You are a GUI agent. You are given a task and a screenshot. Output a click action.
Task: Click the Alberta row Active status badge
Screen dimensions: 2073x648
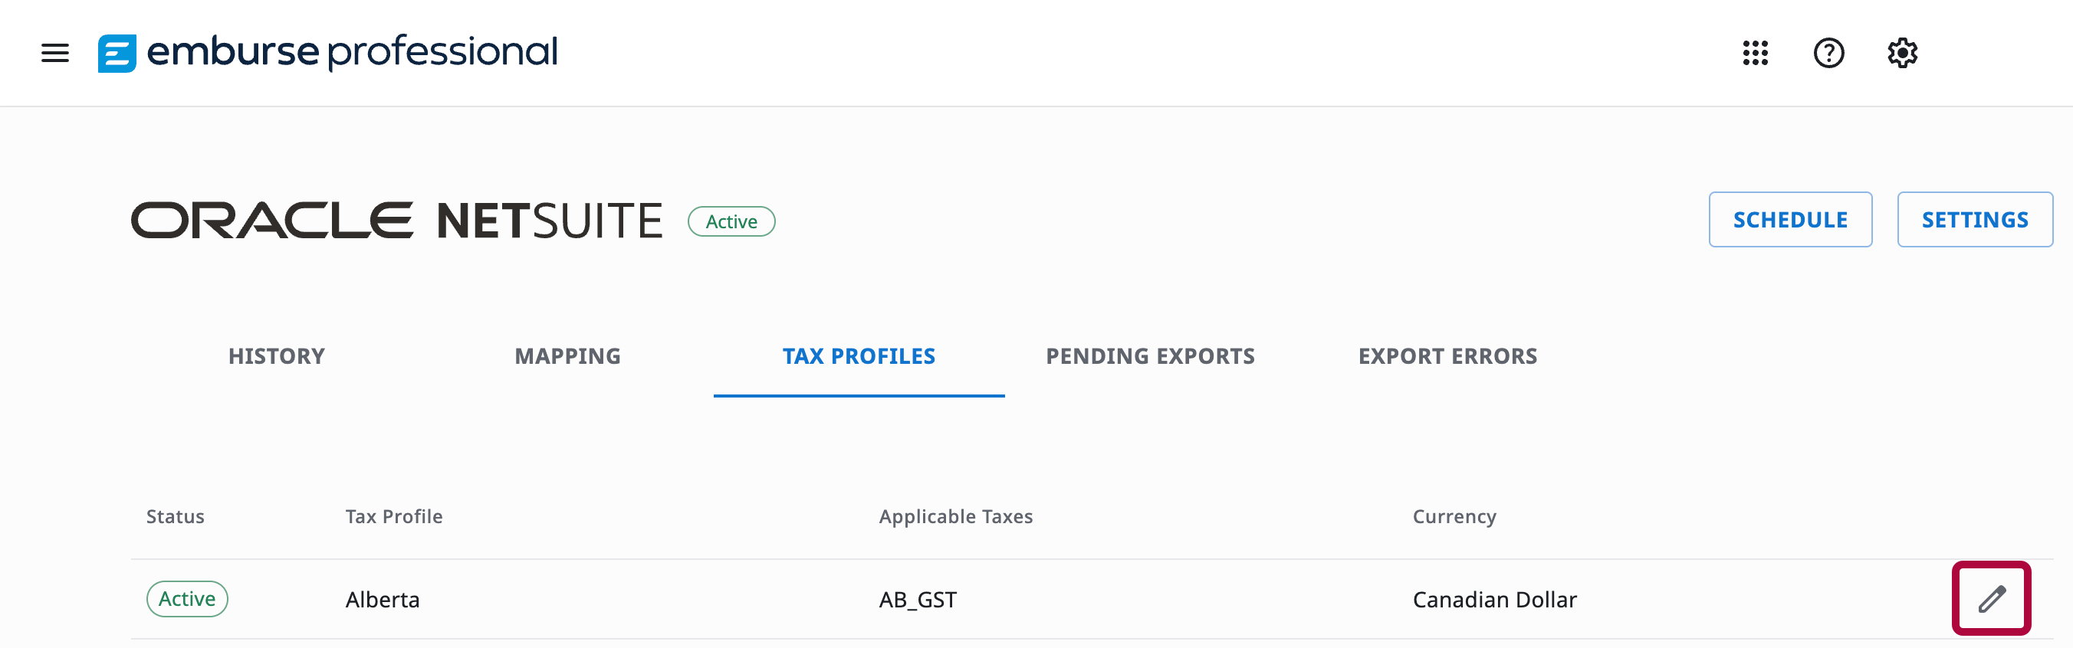point(187,599)
